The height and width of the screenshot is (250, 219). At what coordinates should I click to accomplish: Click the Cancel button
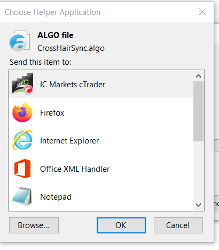point(178,225)
